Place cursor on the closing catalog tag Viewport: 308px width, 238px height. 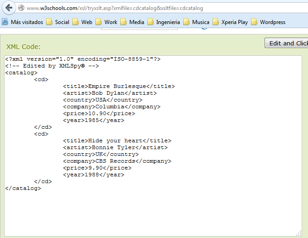[x=23, y=188]
